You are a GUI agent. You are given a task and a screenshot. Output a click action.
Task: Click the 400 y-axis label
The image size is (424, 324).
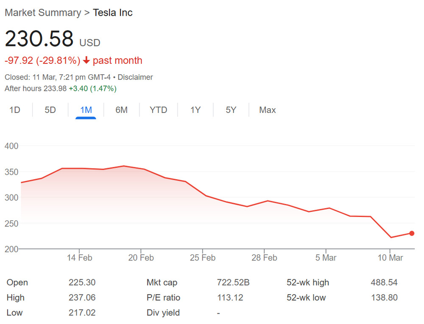[x=11, y=146]
